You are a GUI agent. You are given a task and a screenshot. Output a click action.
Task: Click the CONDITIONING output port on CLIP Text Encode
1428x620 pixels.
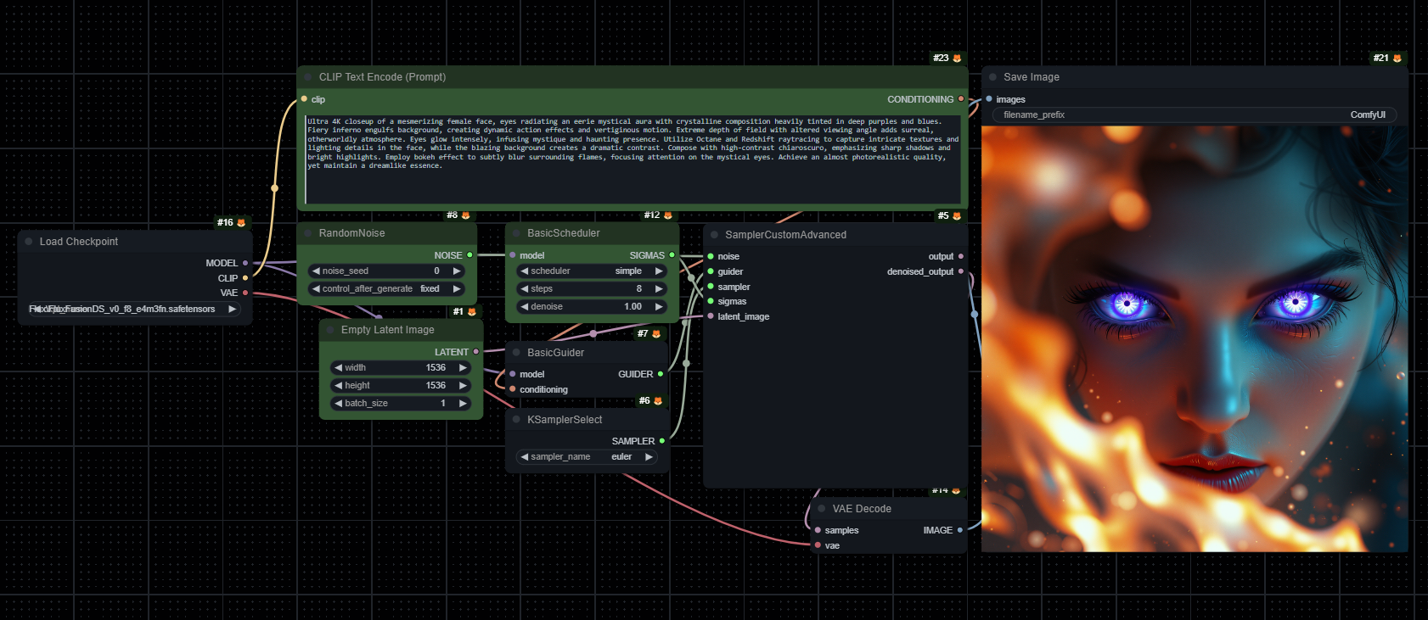[x=961, y=99]
